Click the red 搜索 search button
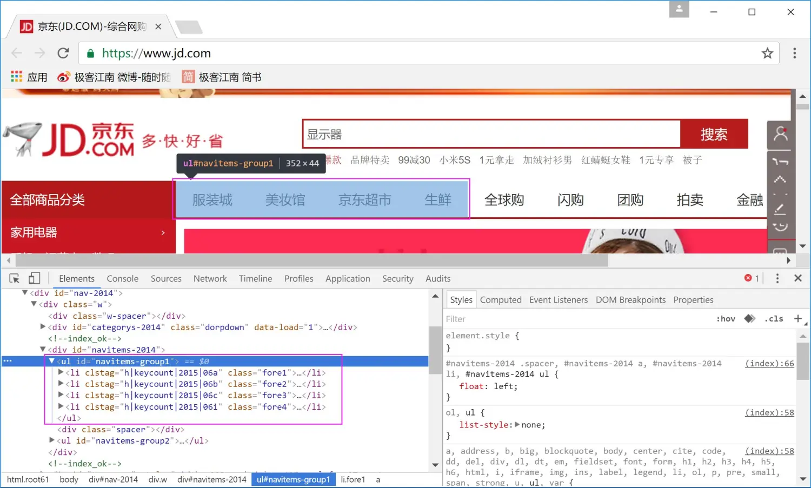Viewport: 811px width, 488px height. tap(714, 134)
